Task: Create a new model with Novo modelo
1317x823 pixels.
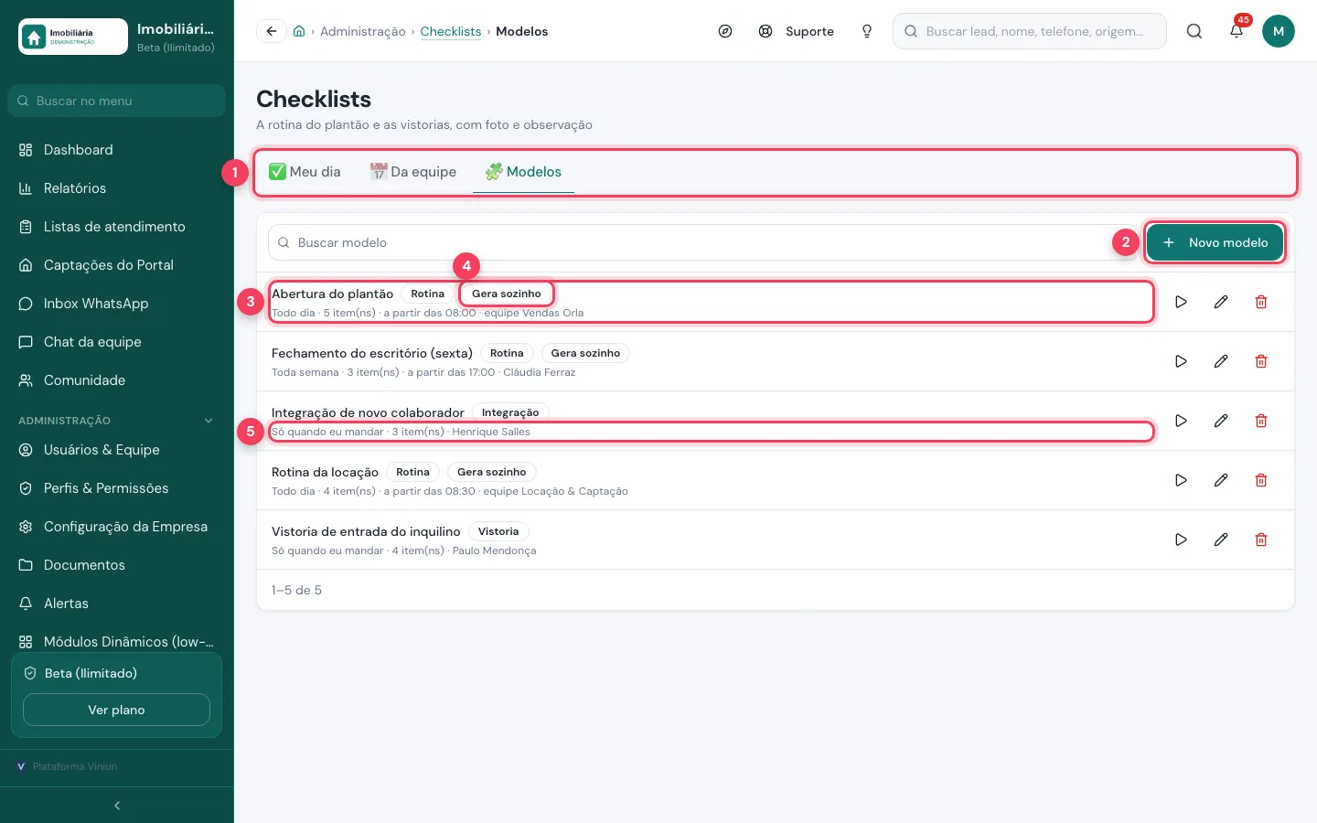Action: click(1215, 242)
